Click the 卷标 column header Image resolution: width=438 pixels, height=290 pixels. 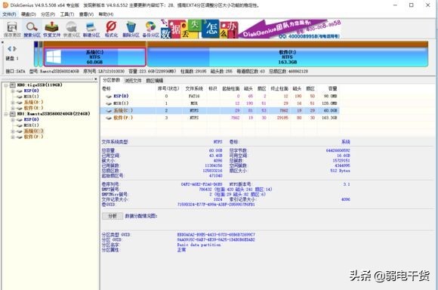[106, 88]
